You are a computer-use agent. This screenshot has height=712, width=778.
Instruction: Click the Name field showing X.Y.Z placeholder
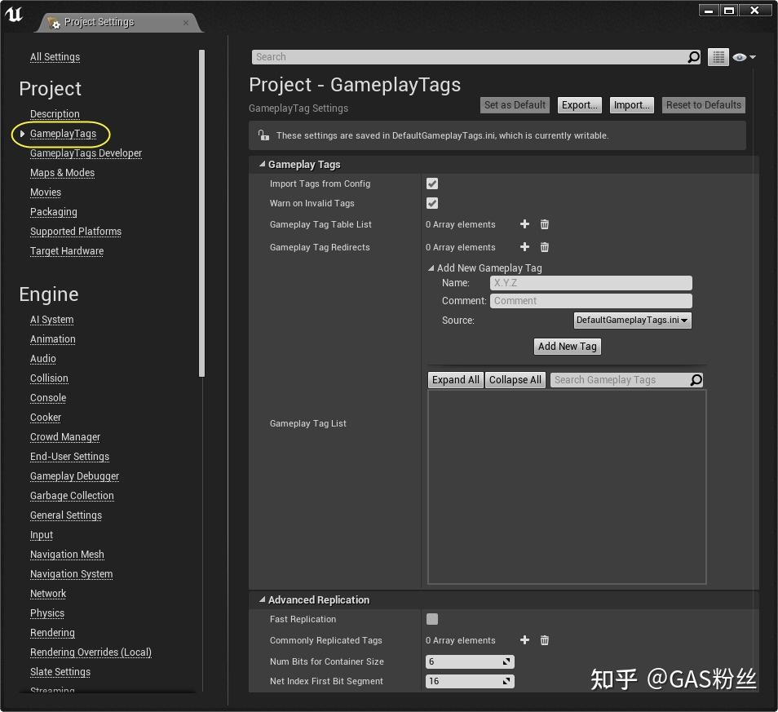(590, 282)
